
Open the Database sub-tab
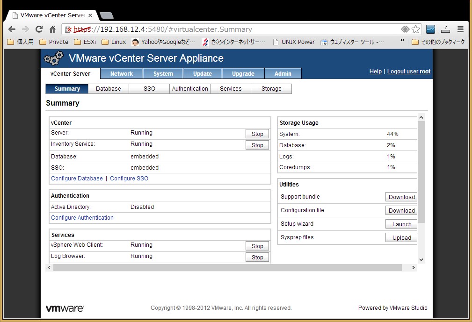(x=109, y=89)
